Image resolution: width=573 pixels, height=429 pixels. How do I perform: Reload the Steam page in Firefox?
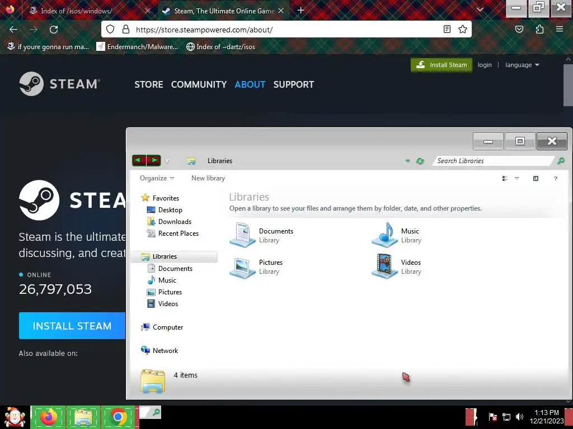(54, 30)
